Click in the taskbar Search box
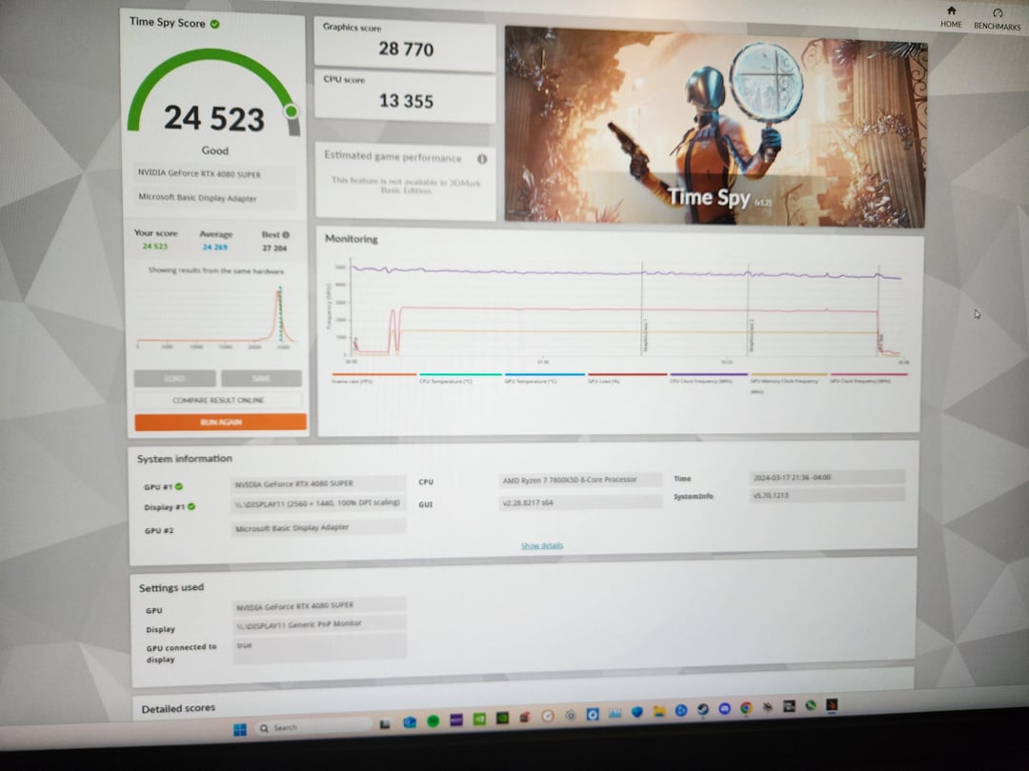1029x771 pixels. tap(313, 726)
